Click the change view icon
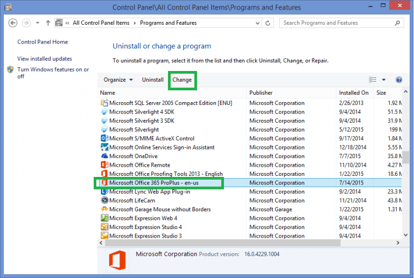The image size is (414, 278). tap(373, 80)
